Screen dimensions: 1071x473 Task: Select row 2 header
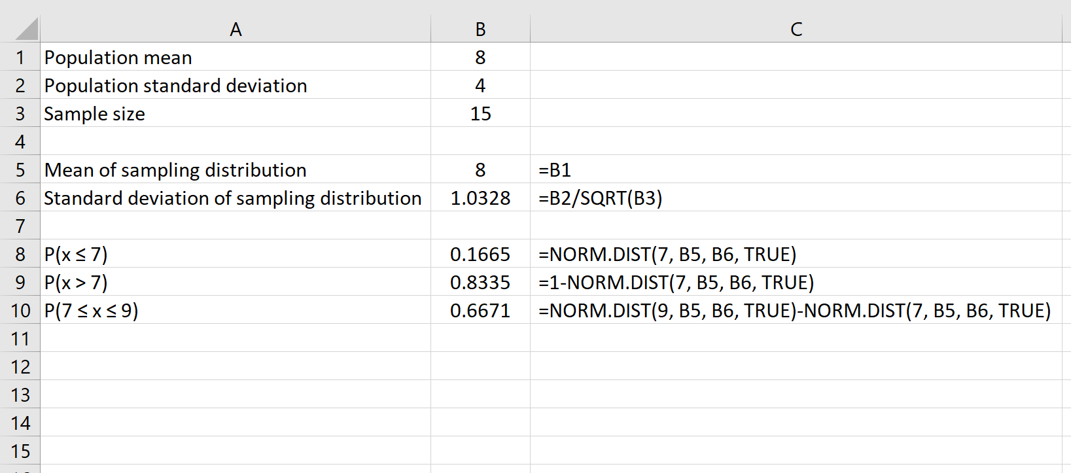click(20, 85)
